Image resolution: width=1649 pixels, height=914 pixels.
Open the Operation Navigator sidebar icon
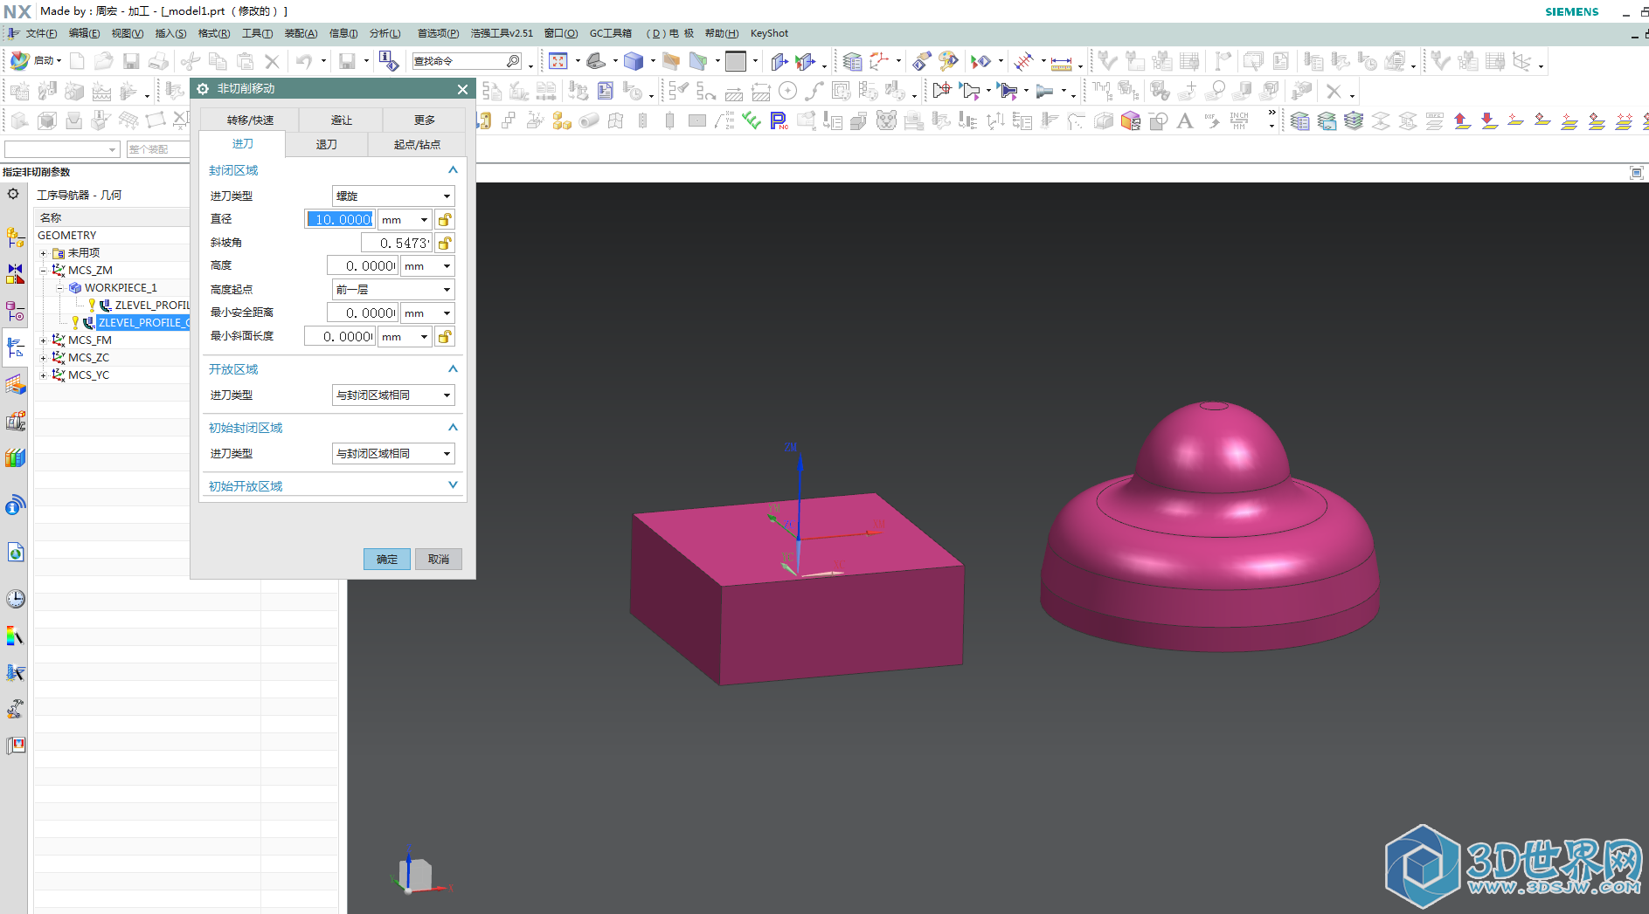(x=15, y=348)
